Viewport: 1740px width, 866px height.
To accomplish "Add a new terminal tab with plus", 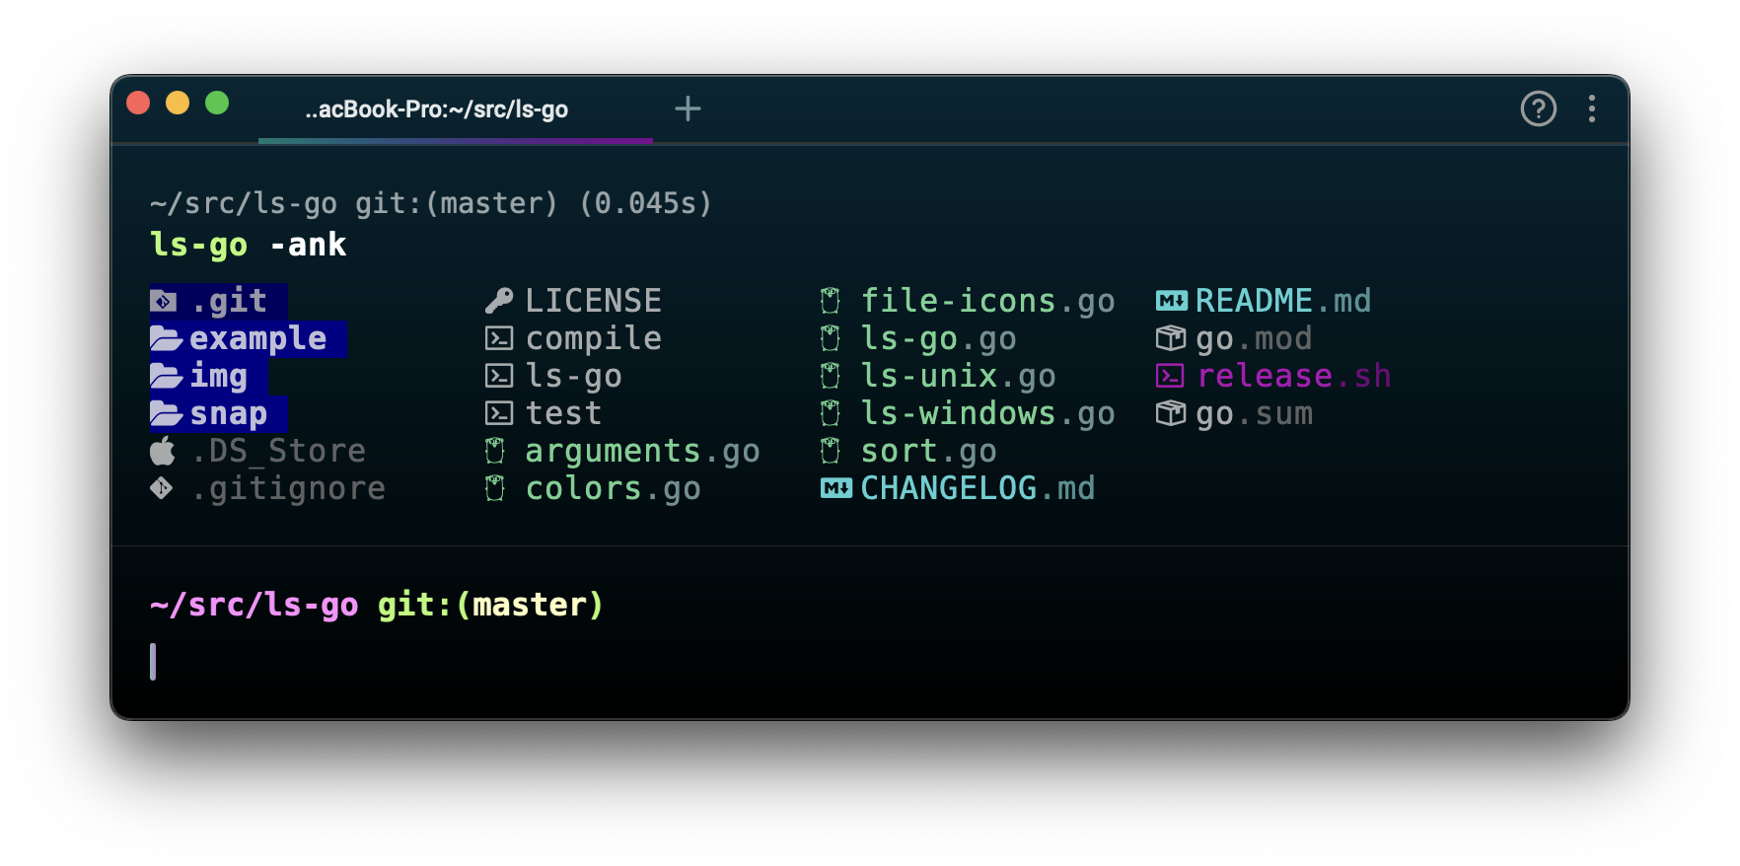I will pyautogui.click(x=688, y=108).
